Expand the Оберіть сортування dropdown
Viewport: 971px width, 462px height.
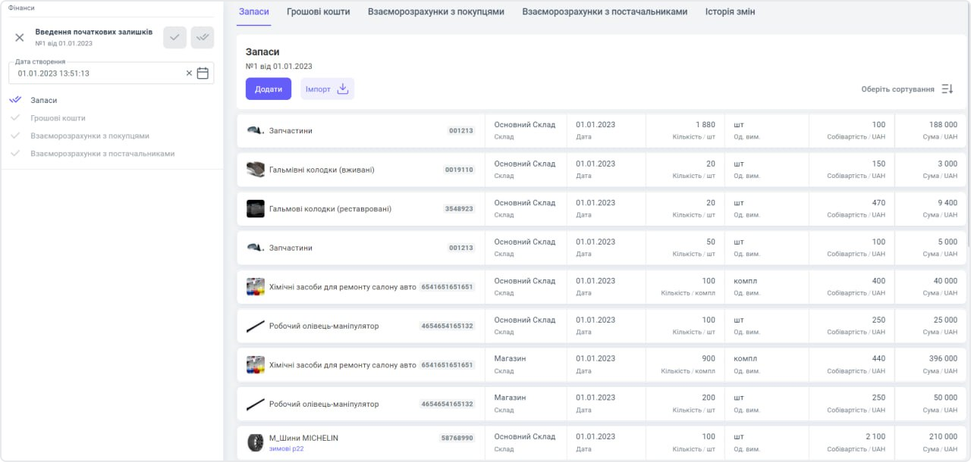pos(897,89)
